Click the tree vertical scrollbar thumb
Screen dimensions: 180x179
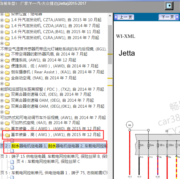[x=110, y=45]
